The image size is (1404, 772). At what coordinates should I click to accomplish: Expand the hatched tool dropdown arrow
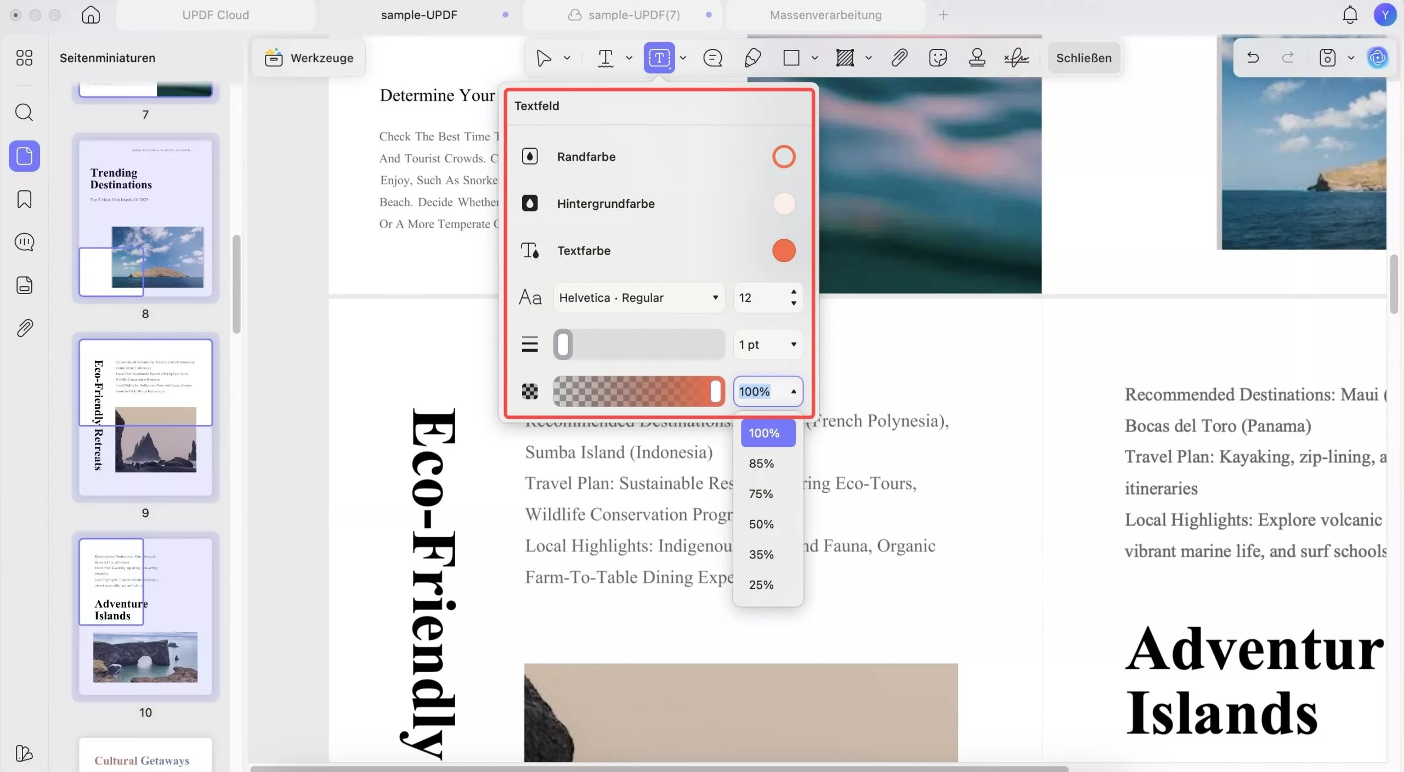[x=868, y=58]
